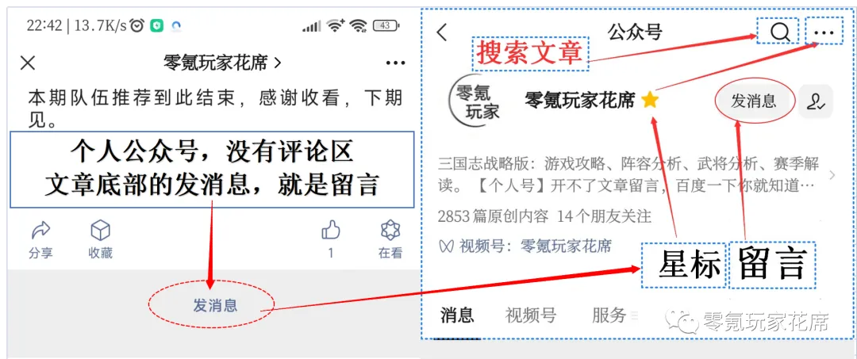Screen dimensions: 857x359
Task: Switch to the 视频号 tab
Action: (x=531, y=315)
